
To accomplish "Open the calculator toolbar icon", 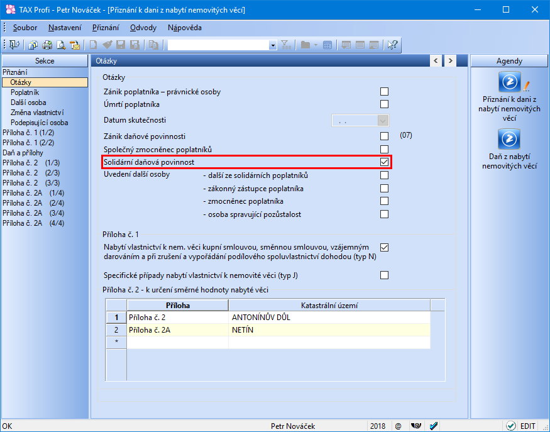I will tap(327, 45).
